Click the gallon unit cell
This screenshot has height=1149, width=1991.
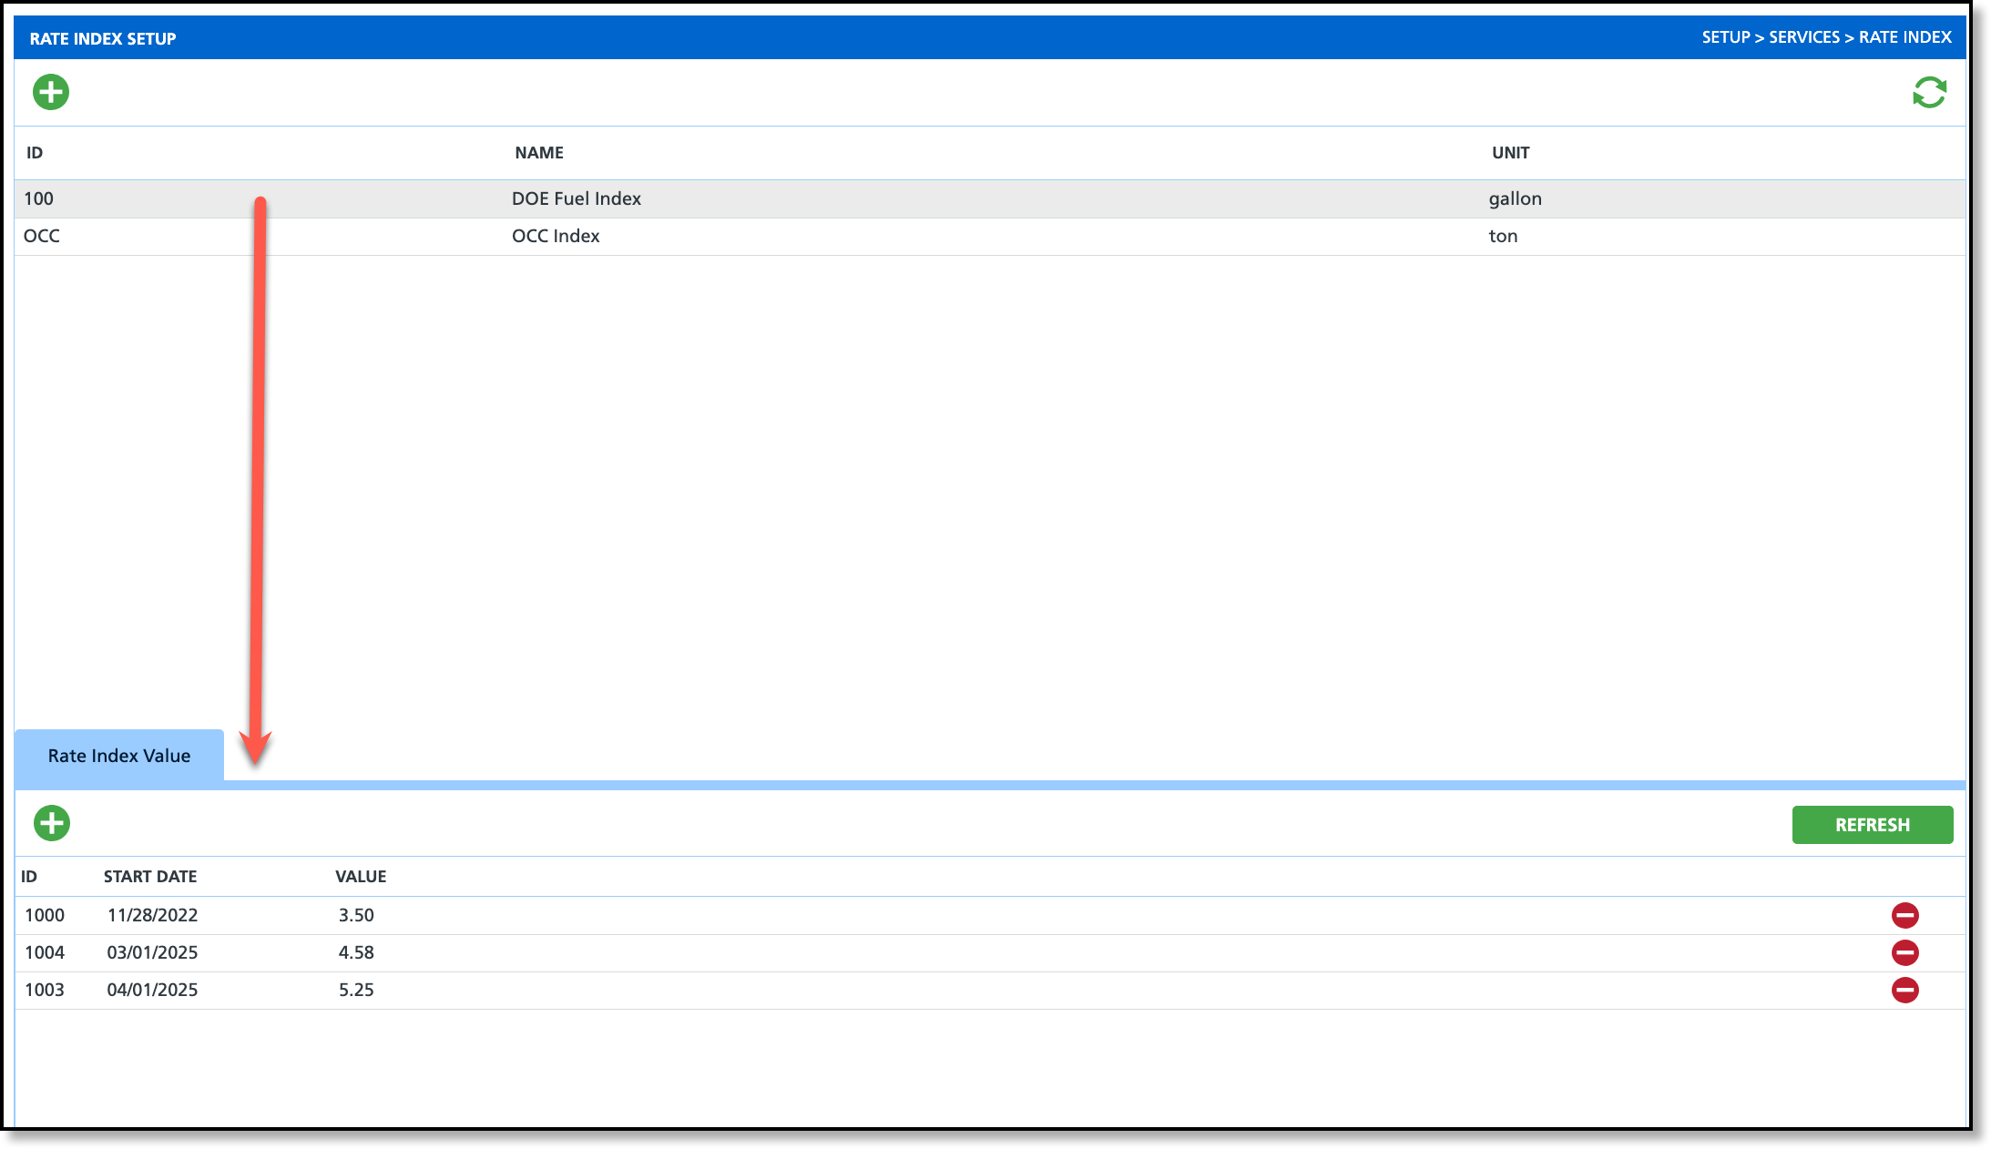pos(1515,198)
